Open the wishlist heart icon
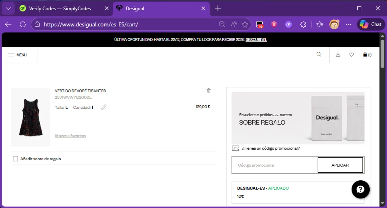387x208 pixels. pyautogui.click(x=351, y=55)
